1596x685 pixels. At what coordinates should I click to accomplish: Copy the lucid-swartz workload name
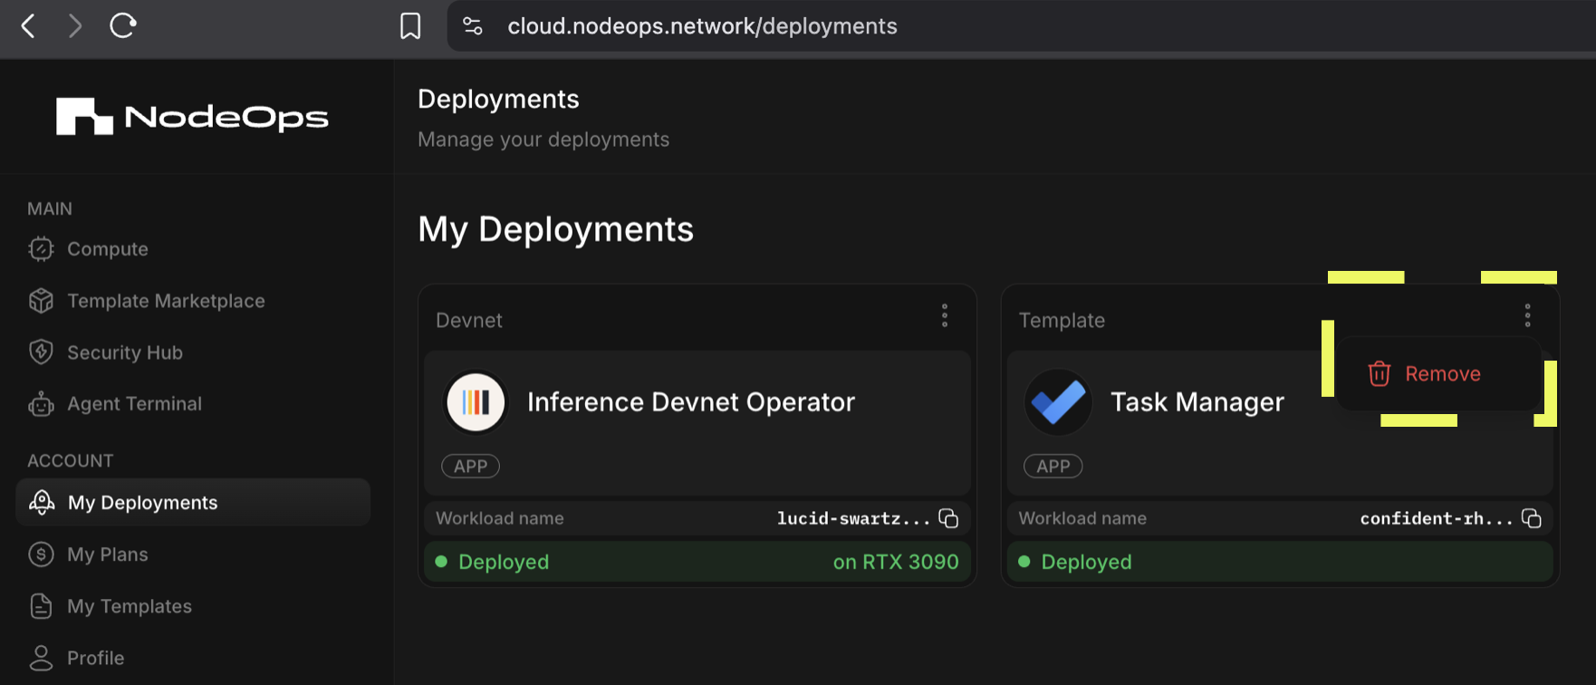[x=948, y=518]
